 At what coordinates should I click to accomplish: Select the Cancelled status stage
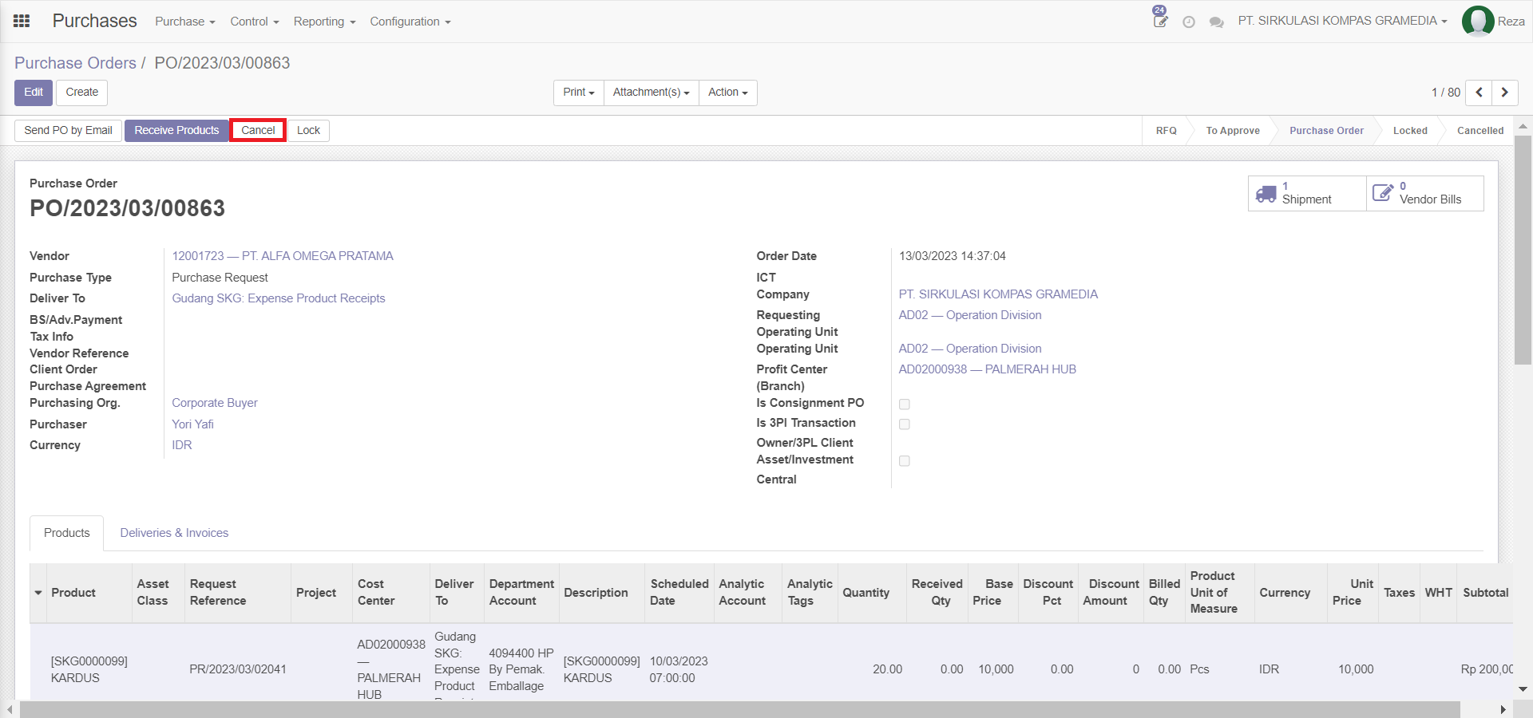[x=1480, y=131]
